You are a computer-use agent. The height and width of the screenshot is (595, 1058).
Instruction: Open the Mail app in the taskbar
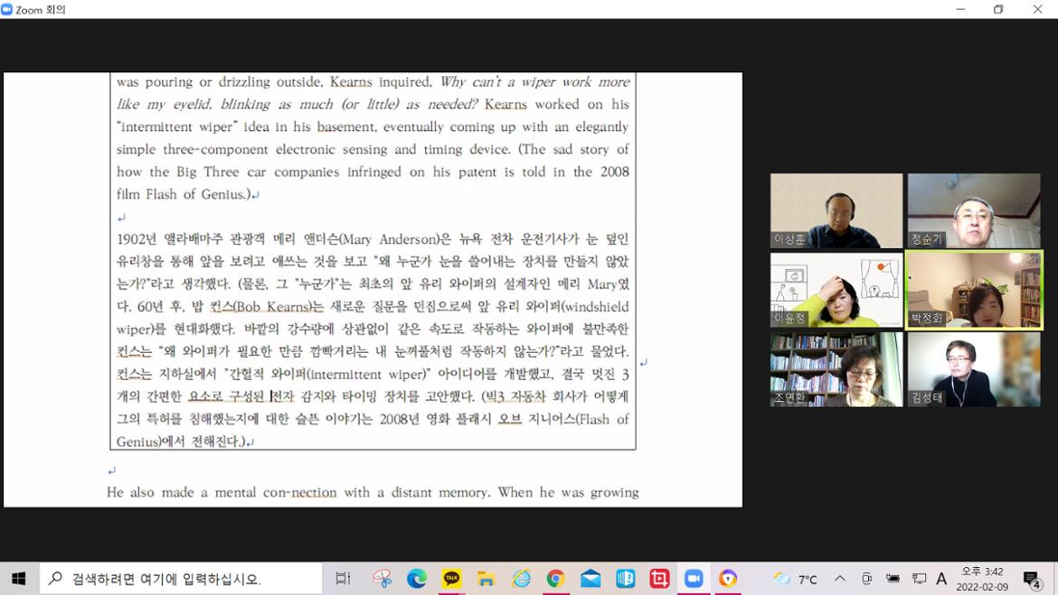click(590, 579)
